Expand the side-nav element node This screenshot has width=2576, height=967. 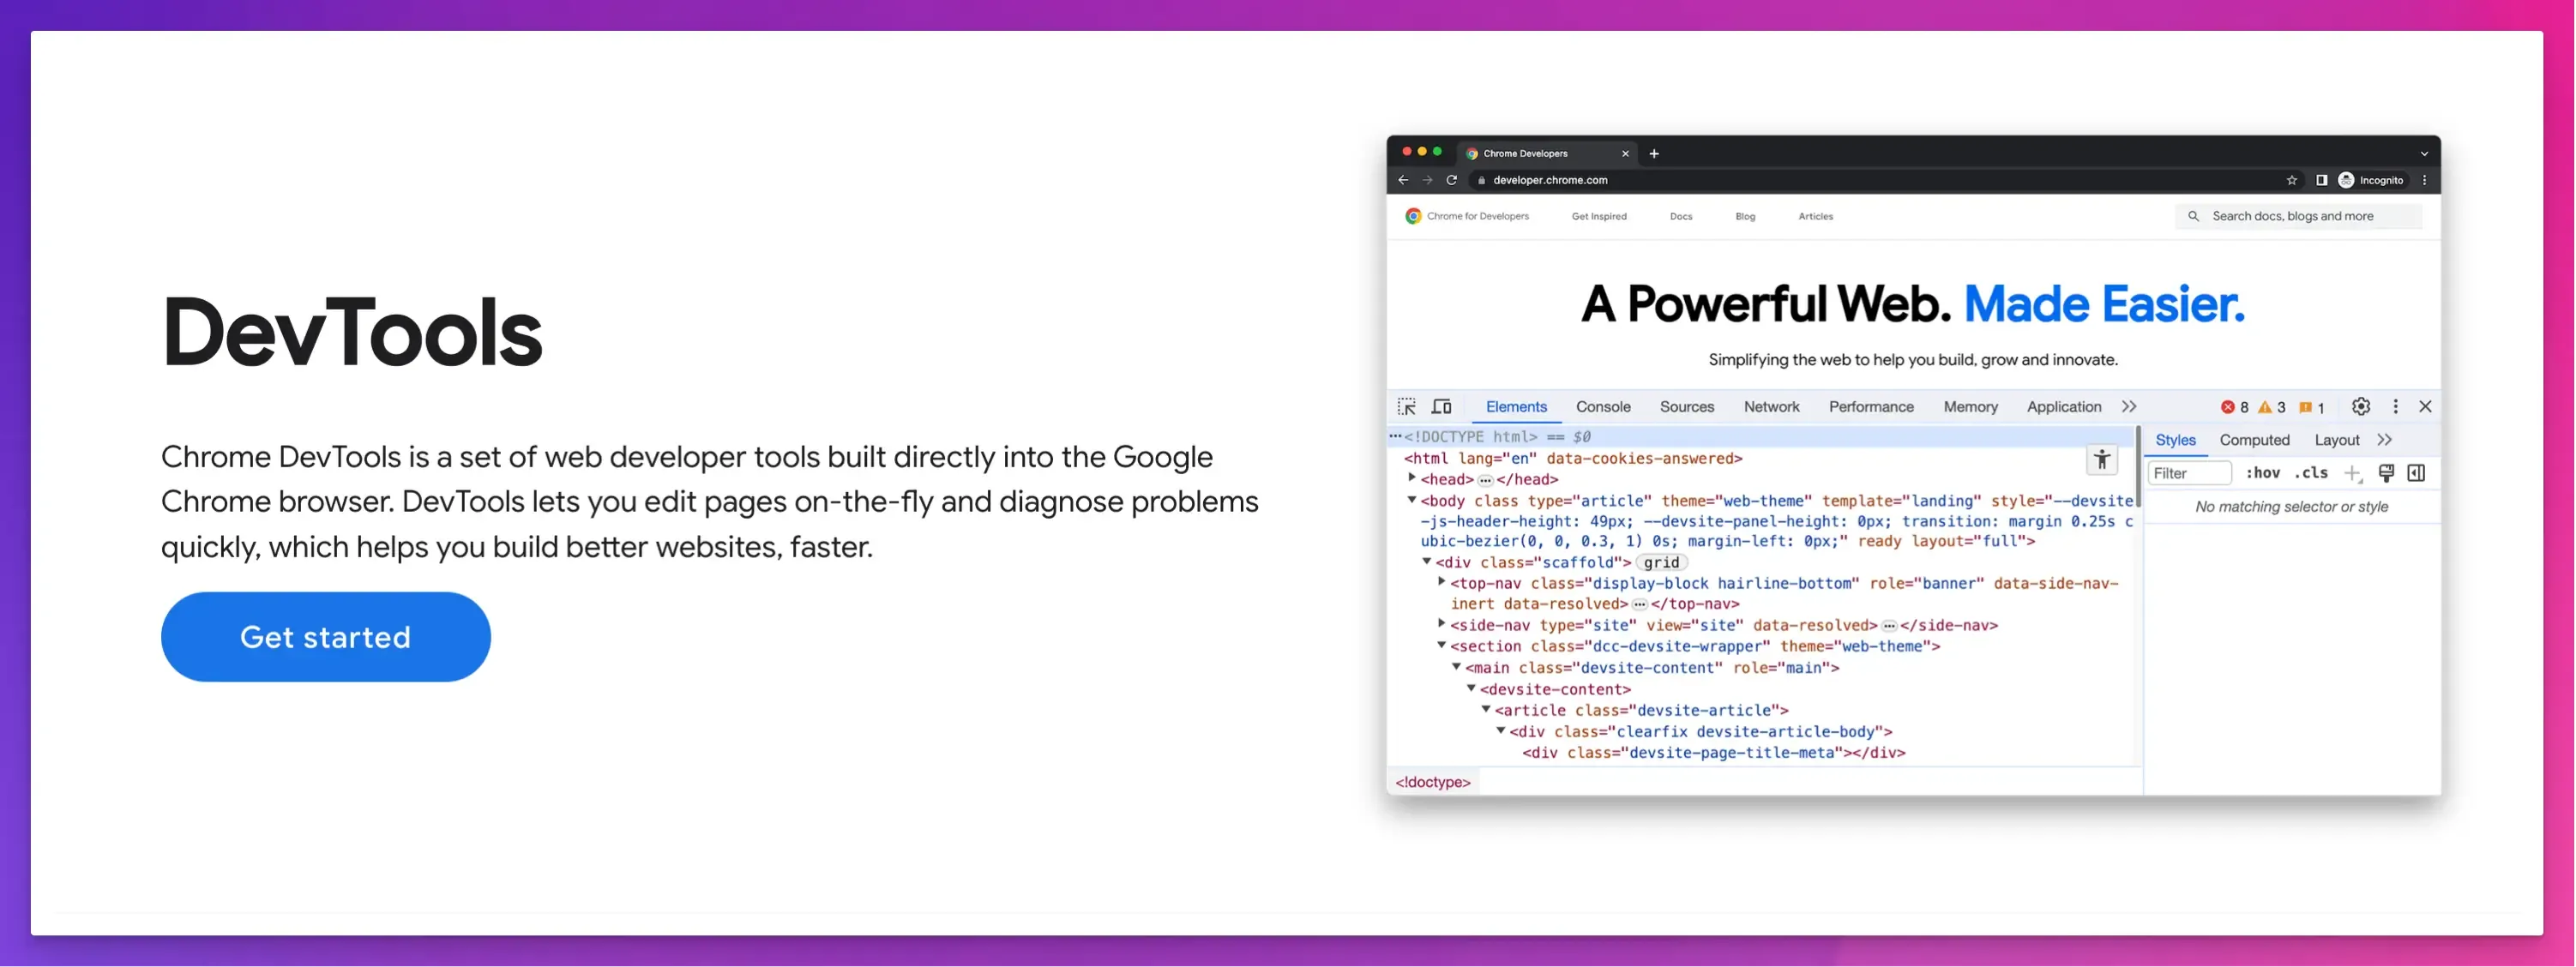[x=1441, y=624]
